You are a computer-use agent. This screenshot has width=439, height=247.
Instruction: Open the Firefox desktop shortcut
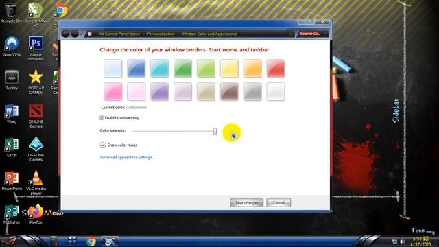(x=36, y=214)
